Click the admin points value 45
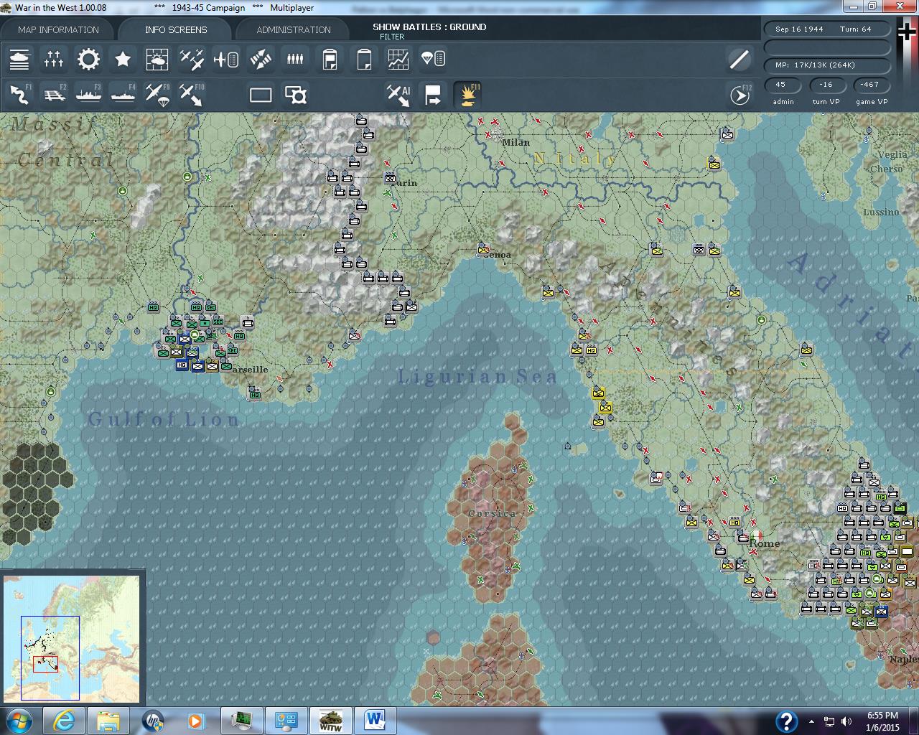Viewport: 919px width, 735px height. point(783,85)
